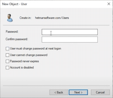Click the 'Account is disabled' label text

(22, 68)
